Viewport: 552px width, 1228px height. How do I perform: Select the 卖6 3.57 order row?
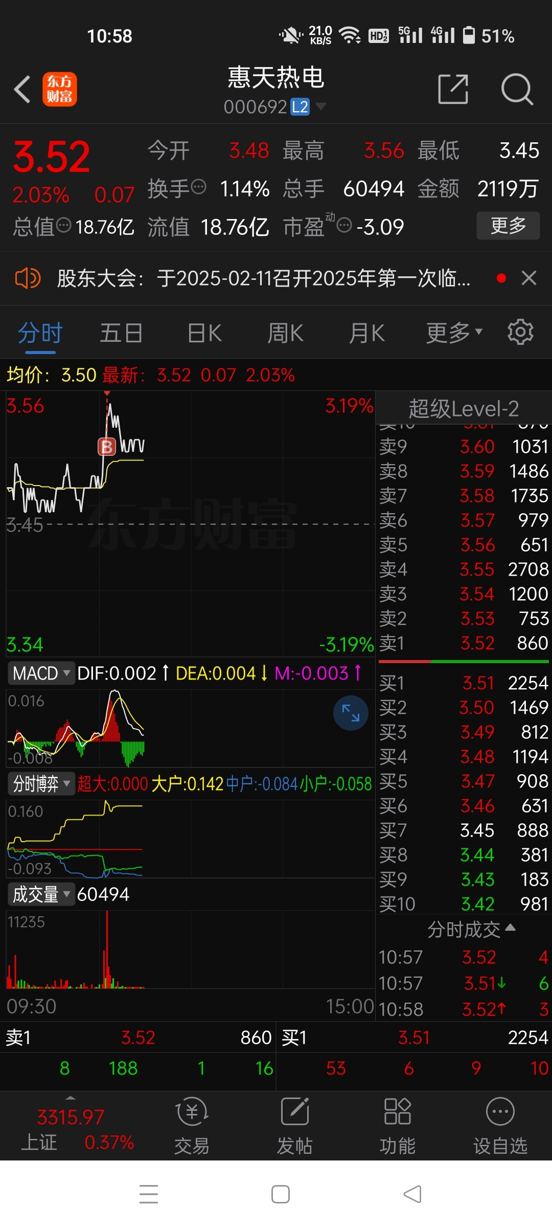coord(464,520)
